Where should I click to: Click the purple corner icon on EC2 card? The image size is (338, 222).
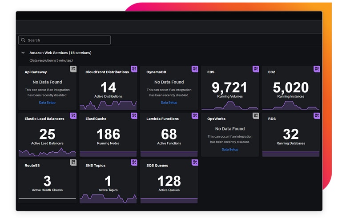pyautogui.click(x=317, y=69)
